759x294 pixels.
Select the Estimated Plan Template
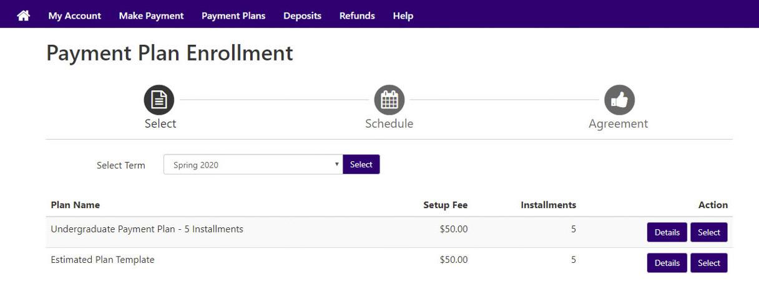pos(709,263)
